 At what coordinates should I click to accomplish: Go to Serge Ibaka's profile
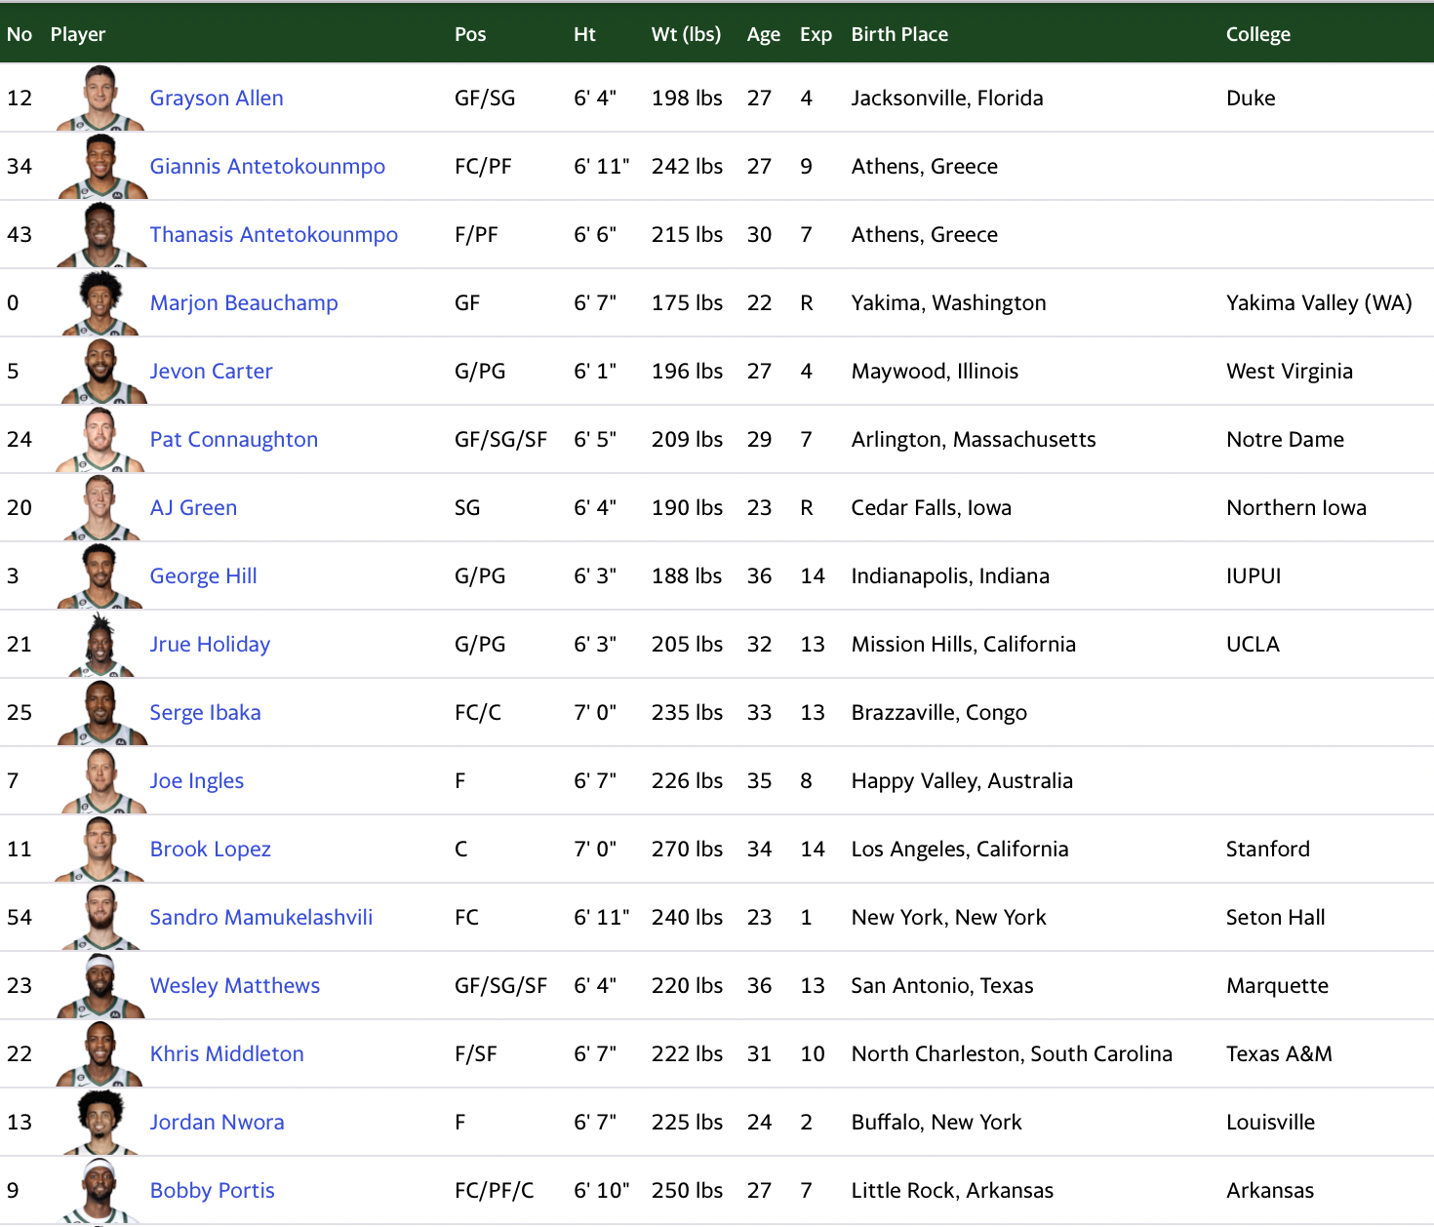point(205,712)
